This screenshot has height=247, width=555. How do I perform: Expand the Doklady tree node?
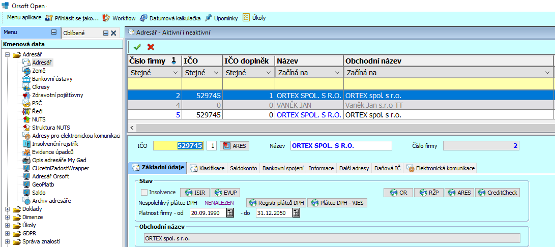pos(7,209)
